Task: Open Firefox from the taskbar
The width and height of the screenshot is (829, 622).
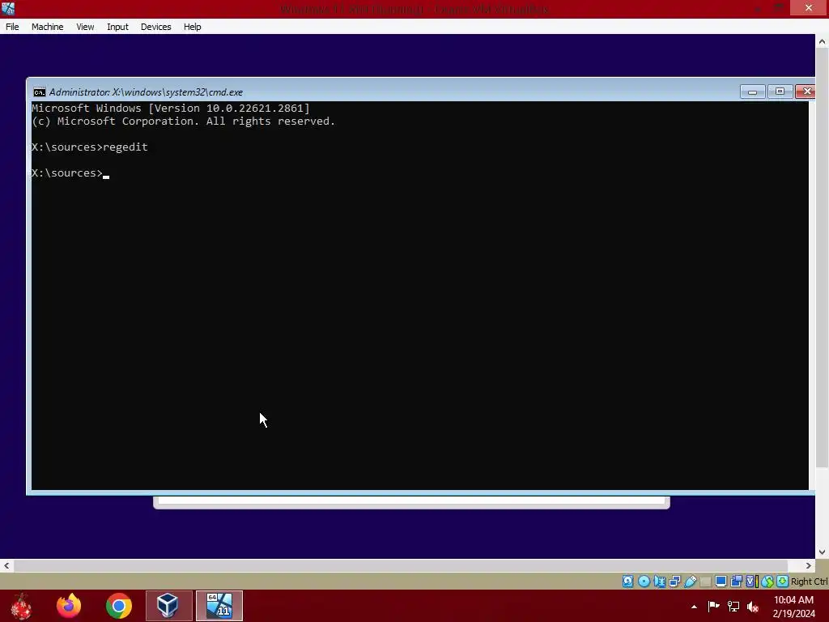Action: point(69,606)
